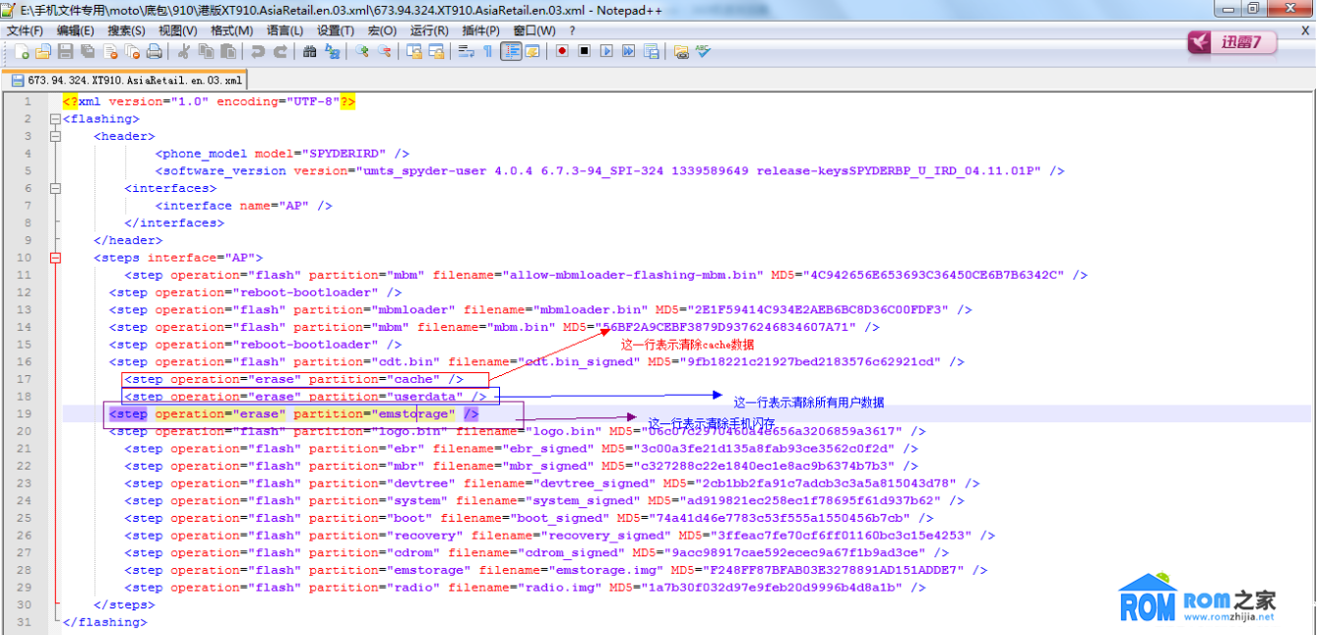Open the 文件(F) menu
1317x635 pixels.
coord(25,31)
